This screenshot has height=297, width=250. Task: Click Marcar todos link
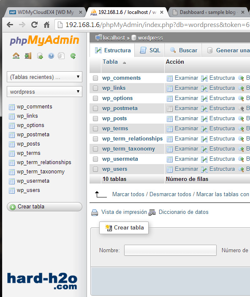[x=128, y=194]
